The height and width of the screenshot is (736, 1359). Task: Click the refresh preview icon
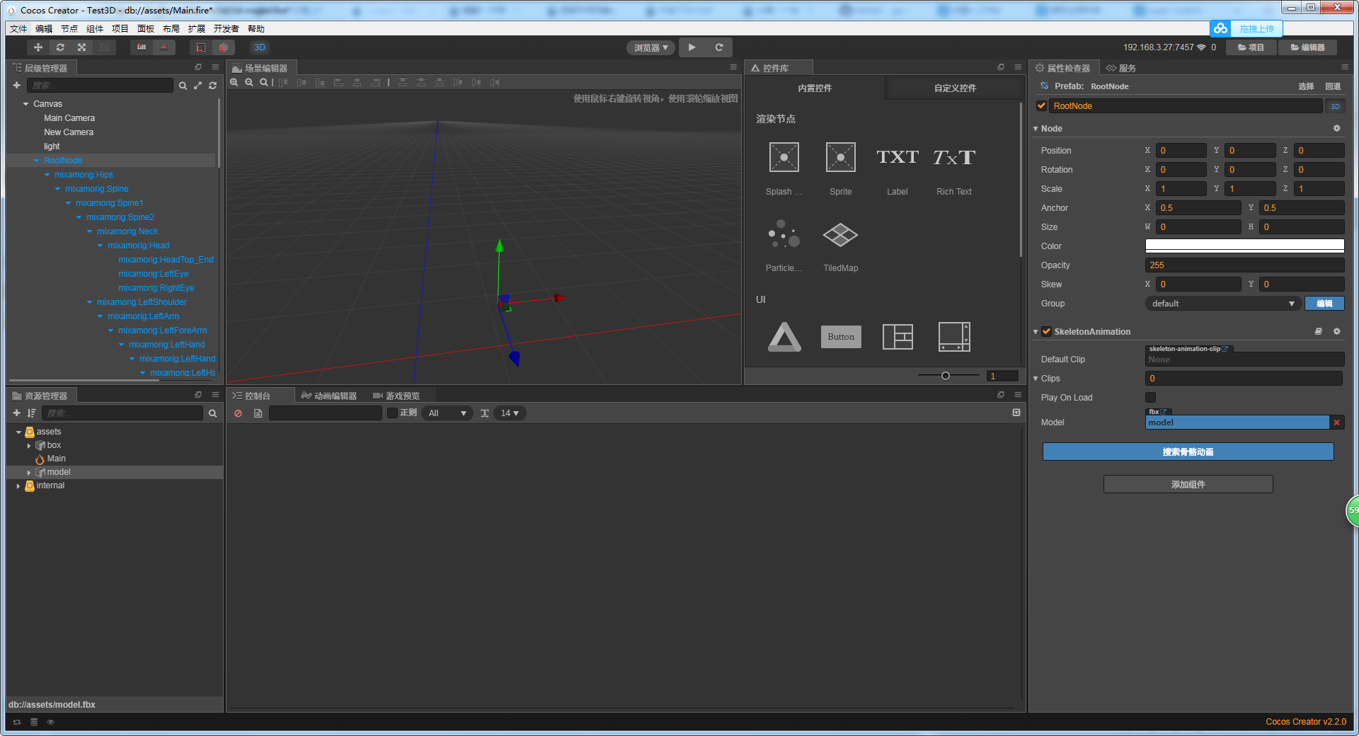[719, 47]
